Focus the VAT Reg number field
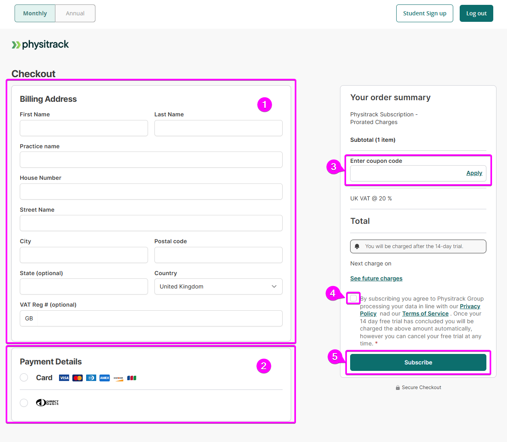The height and width of the screenshot is (442, 507). pos(151,318)
